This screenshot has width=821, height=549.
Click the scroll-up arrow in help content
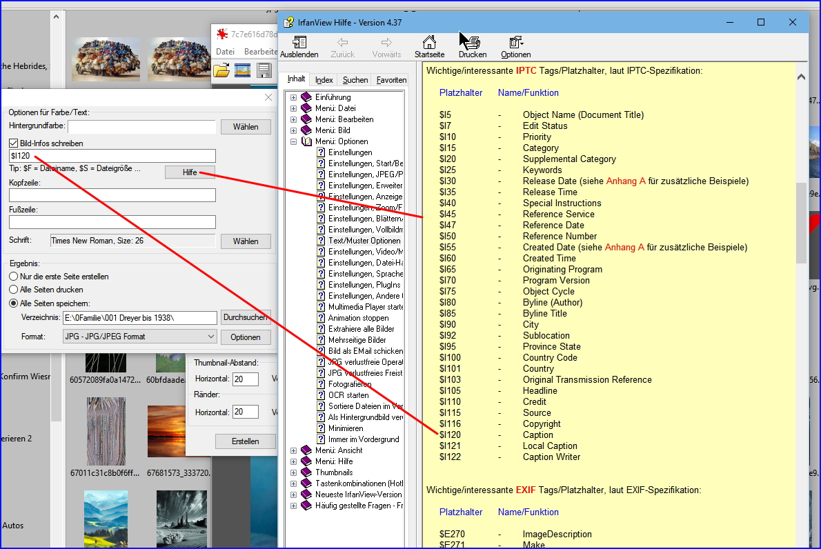(801, 77)
